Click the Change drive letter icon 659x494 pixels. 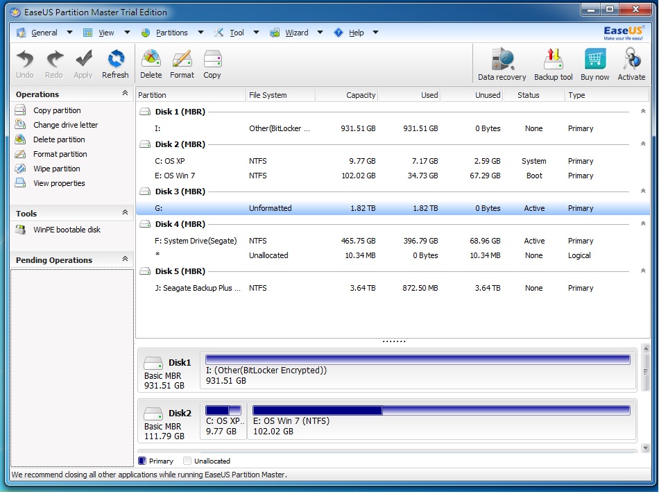tap(20, 124)
